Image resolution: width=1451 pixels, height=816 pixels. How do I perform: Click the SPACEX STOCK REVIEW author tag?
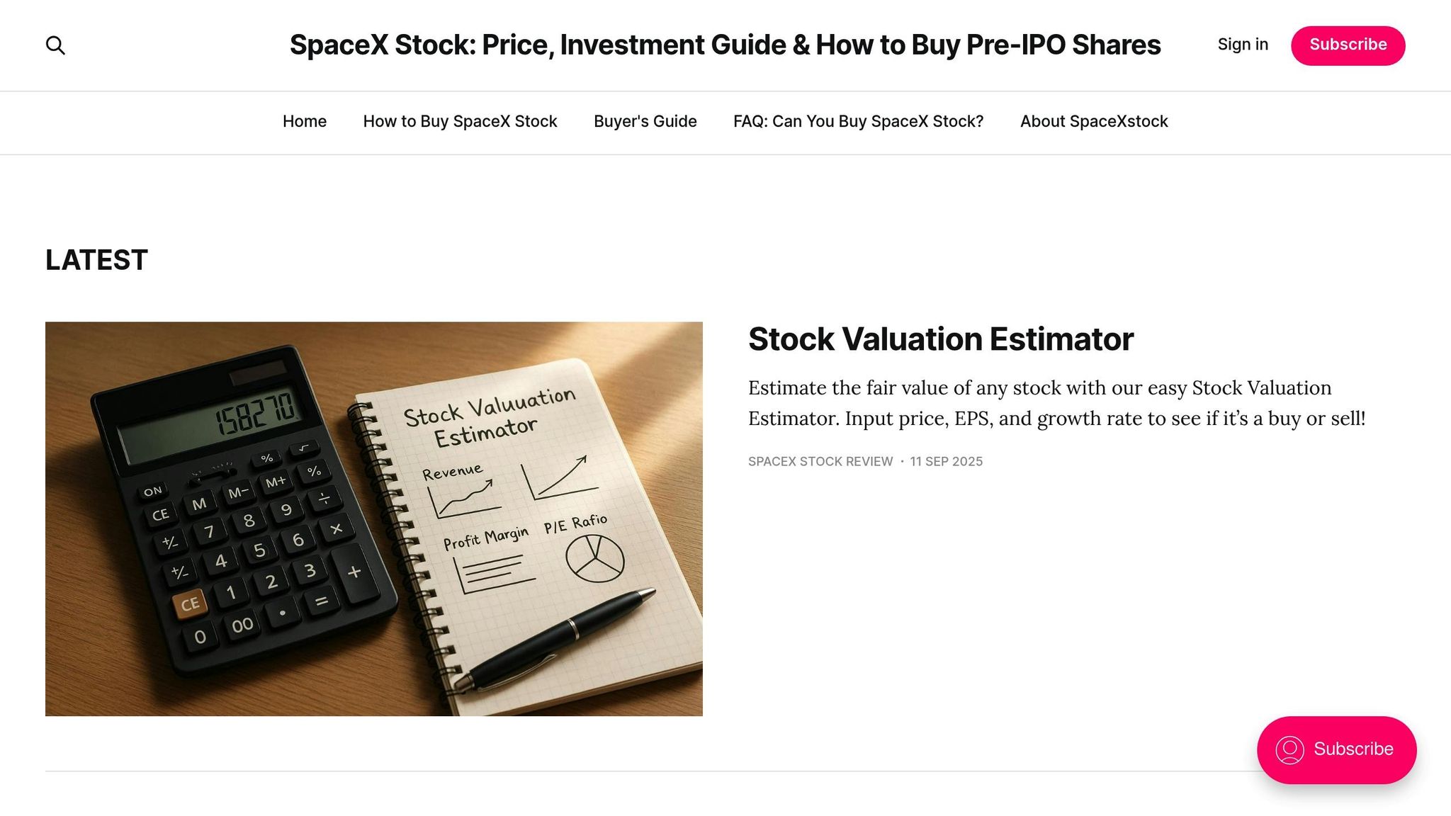[820, 461]
